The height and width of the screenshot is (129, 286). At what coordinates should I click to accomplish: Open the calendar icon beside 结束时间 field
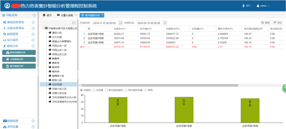click(165, 23)
